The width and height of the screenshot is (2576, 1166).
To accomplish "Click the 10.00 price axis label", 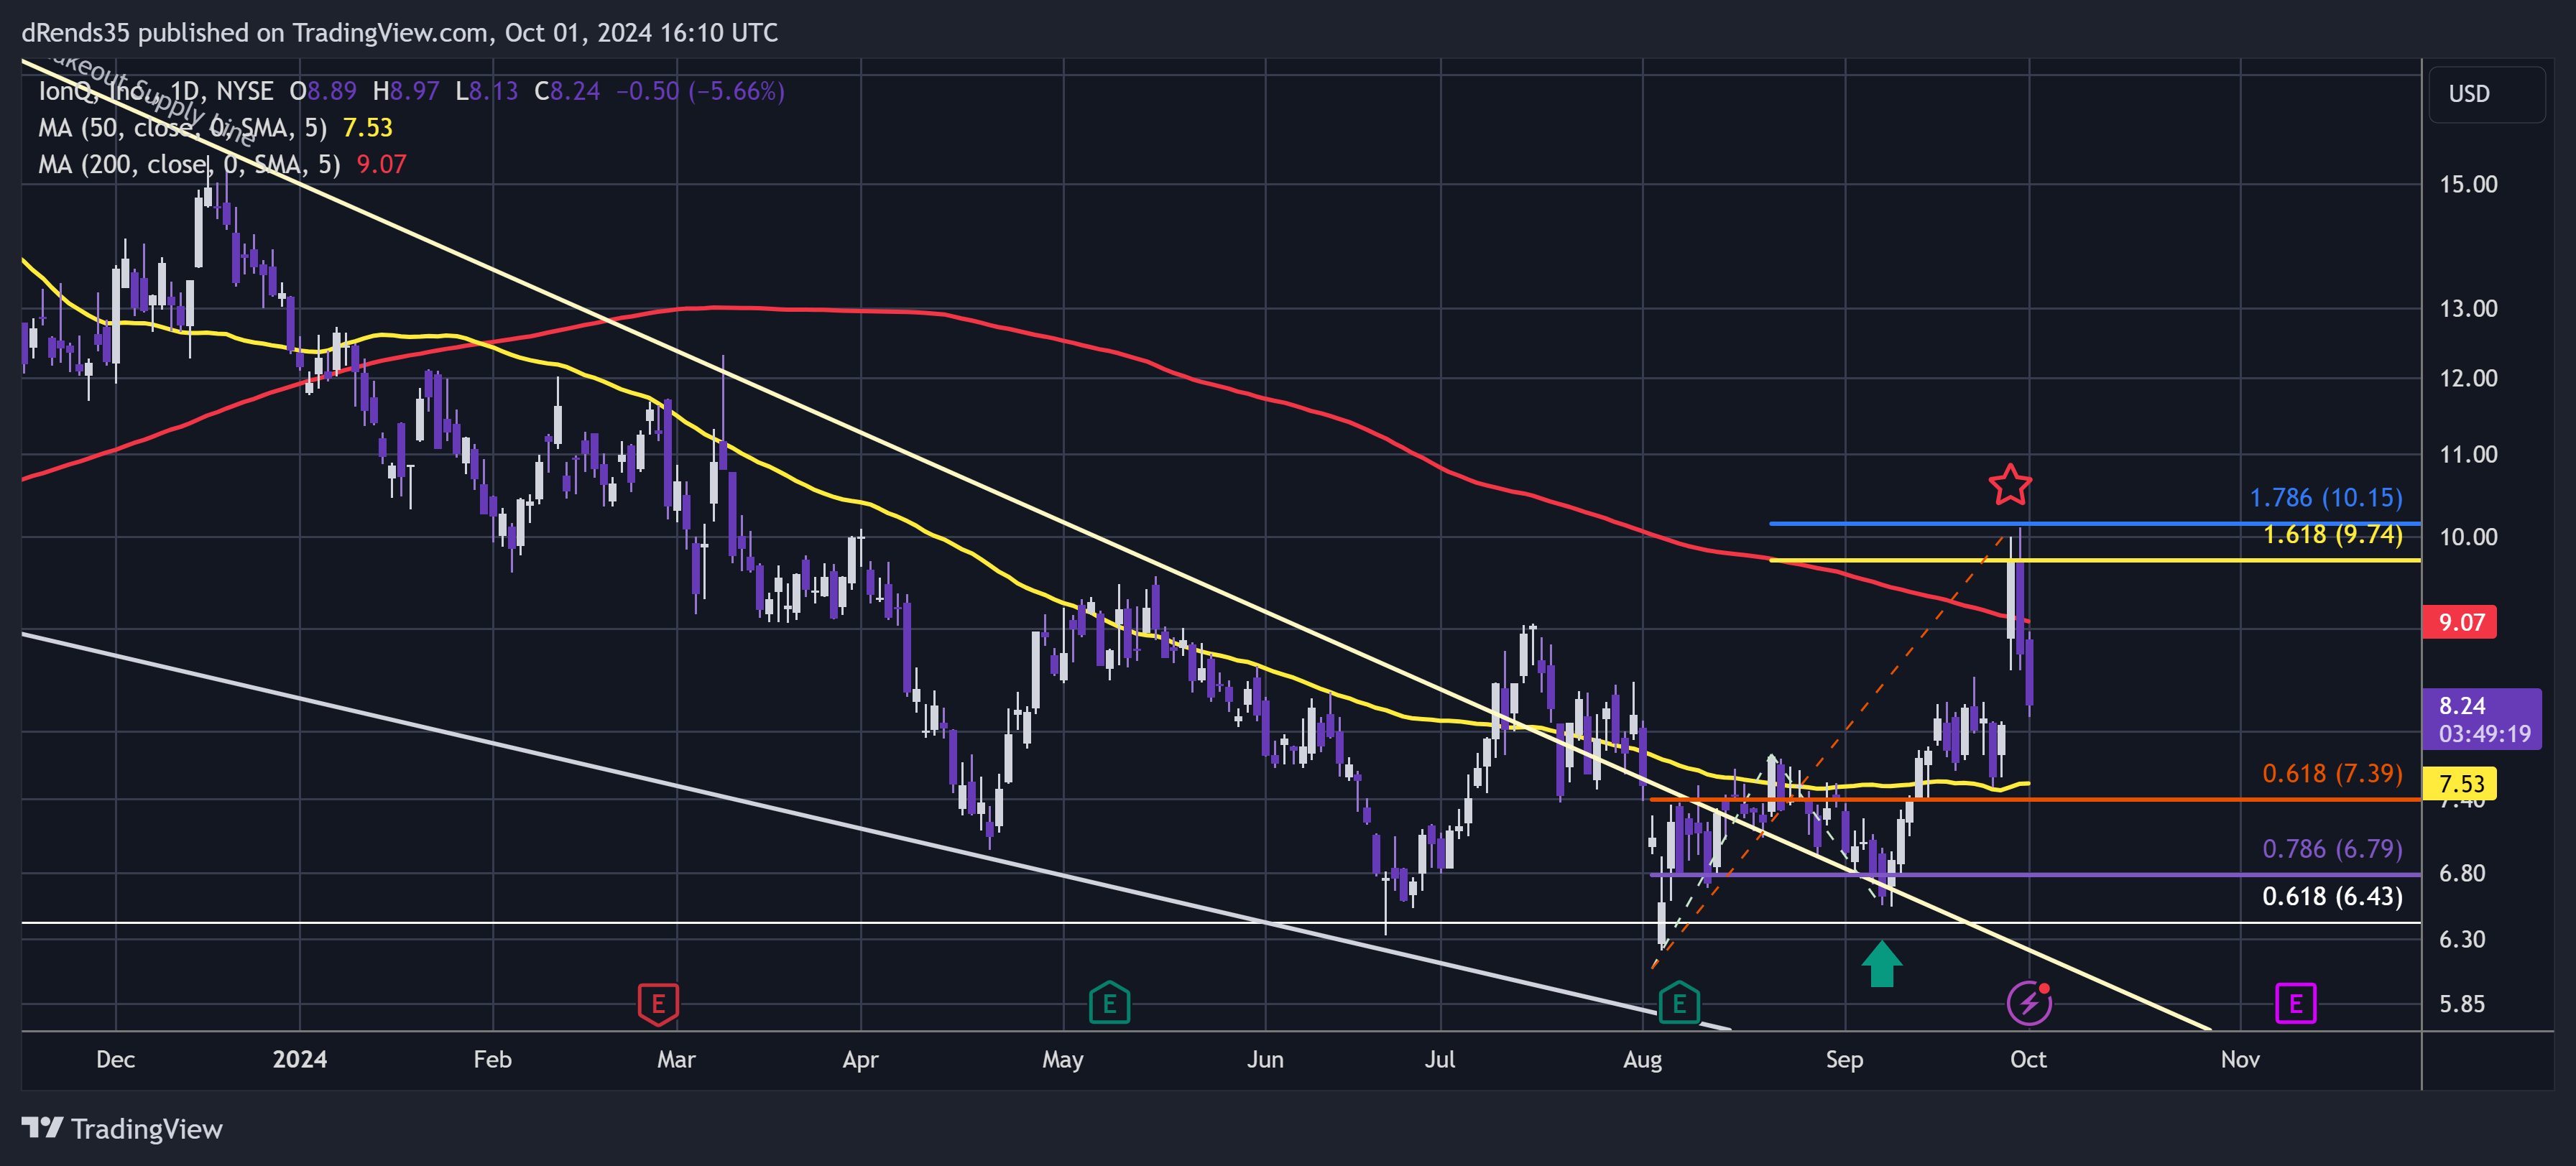I will click(x=2468, y=537).
